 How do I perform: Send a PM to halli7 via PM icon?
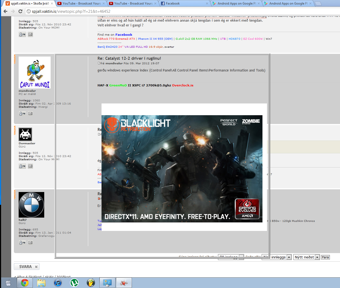point(22,243)
